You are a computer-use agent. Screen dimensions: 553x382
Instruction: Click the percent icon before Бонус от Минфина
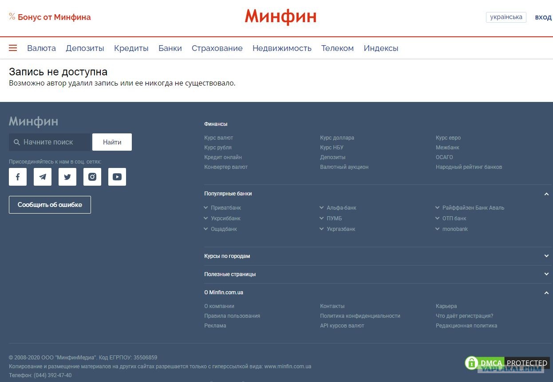(12, 17)
